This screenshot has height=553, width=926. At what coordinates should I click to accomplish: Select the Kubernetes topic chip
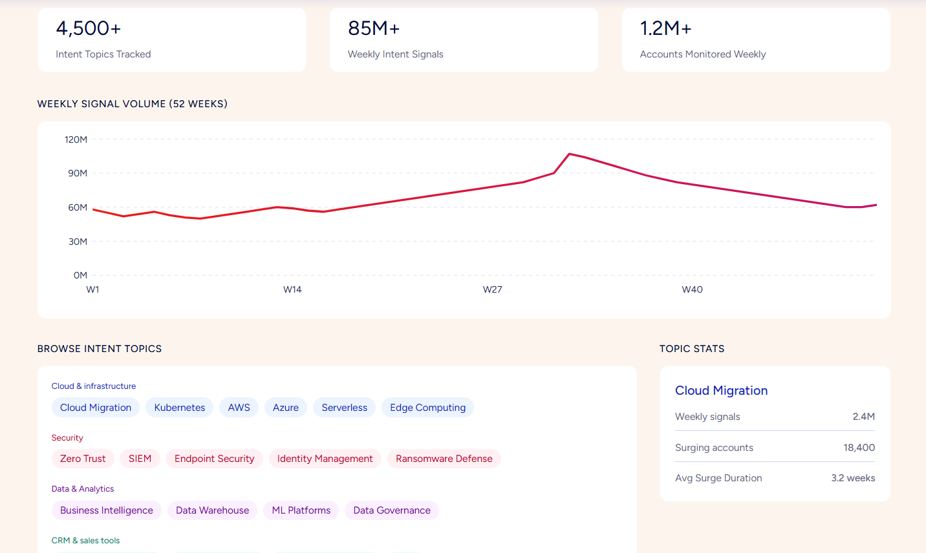[180, 408]
